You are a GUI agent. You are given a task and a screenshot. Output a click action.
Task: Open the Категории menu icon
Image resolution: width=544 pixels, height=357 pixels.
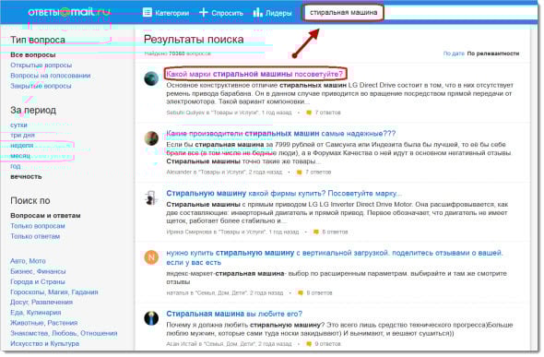pos(148,13)
